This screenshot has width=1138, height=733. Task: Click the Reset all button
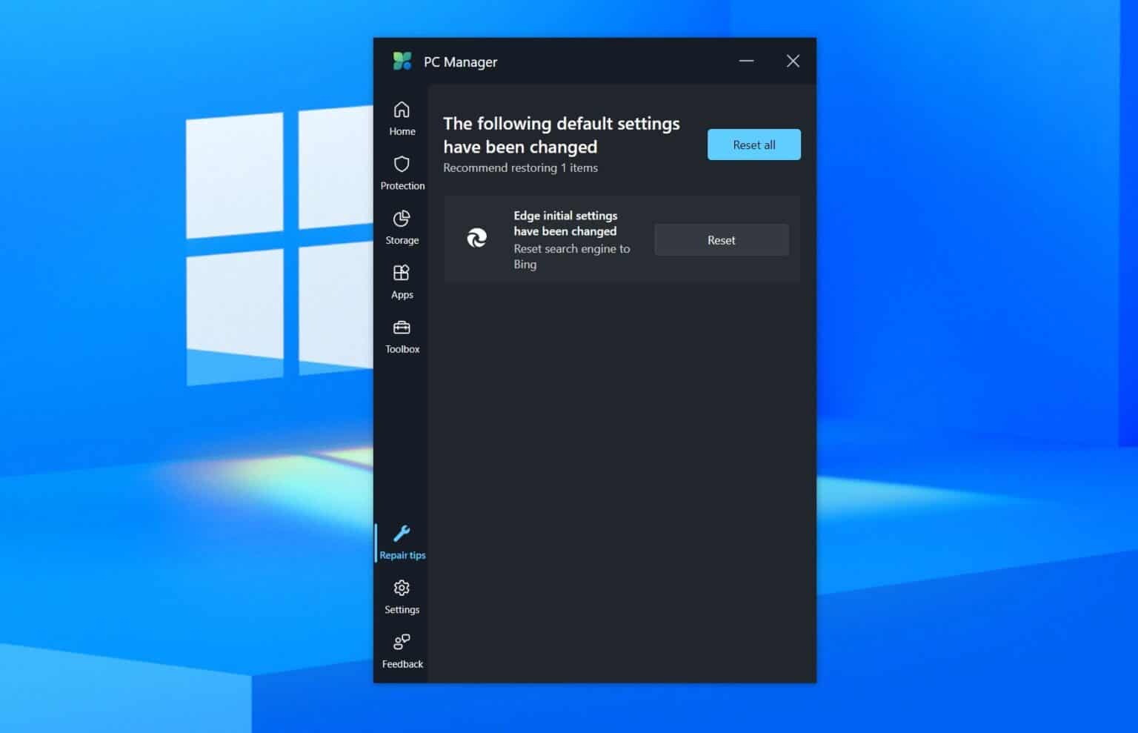click(753, 145)
